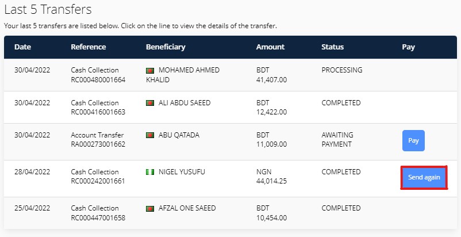Open transfer reference RC000242001661

98,181
